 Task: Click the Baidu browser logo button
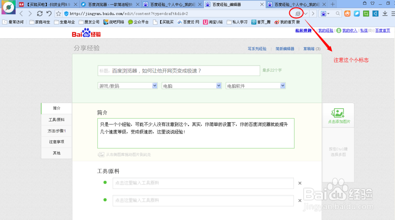pos(9,7)
